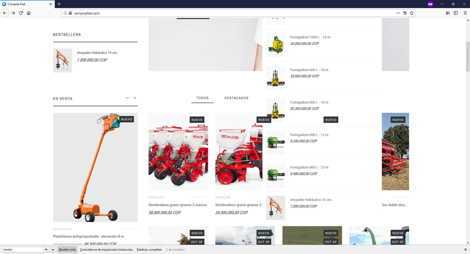
Task: Open Fumigadora 800 L - 18 m
Action: coord(309,102)
